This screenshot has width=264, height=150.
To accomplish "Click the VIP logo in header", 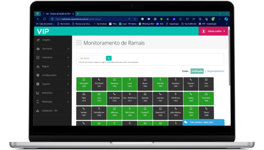I will pyautogui.click(x=43, y=31).
